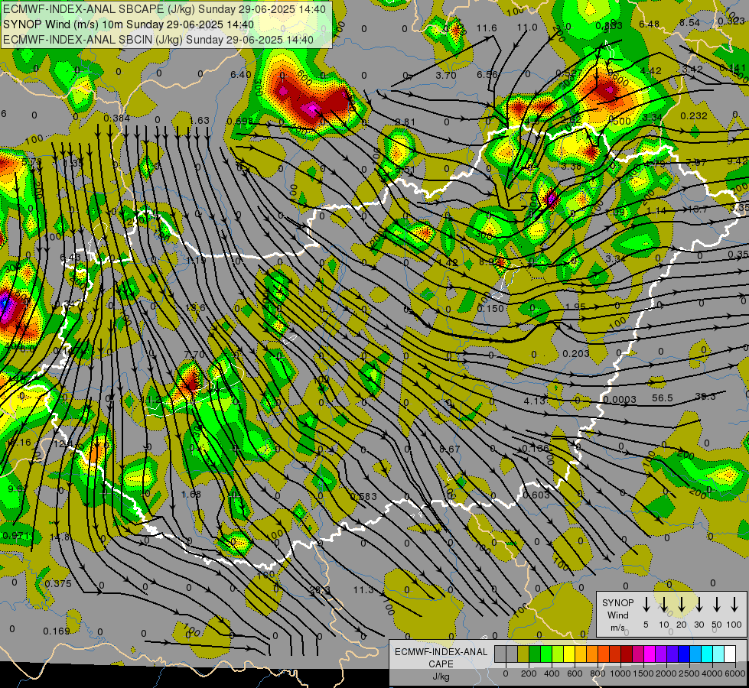Select the white CAPE legend swatch
The height and width of the screenshot is (688, 749).
click(x=729, y=654)
